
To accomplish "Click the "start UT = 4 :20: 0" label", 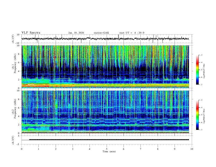I will click(x=132, y=33).
